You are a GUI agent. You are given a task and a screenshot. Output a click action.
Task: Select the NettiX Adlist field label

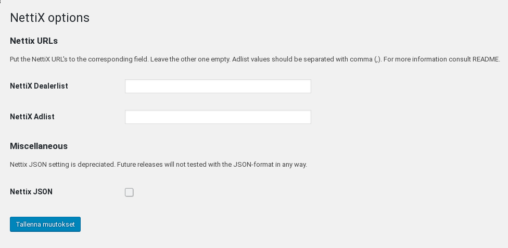click(x=32, y=117)
